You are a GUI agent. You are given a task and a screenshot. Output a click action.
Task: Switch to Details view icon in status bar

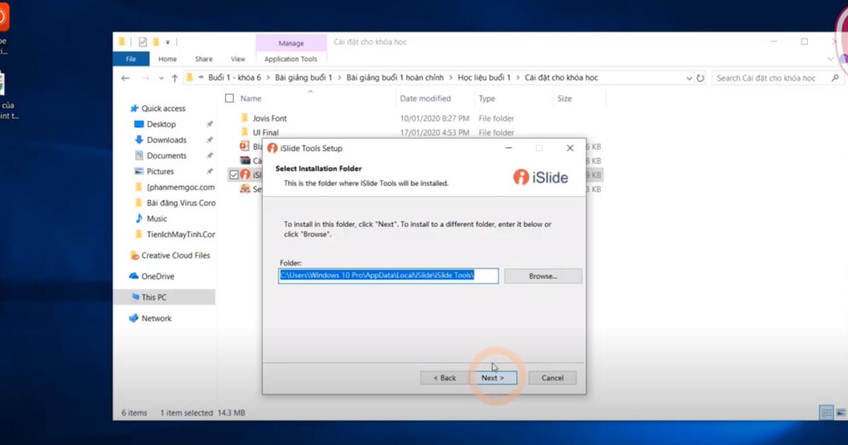point(825,413)
